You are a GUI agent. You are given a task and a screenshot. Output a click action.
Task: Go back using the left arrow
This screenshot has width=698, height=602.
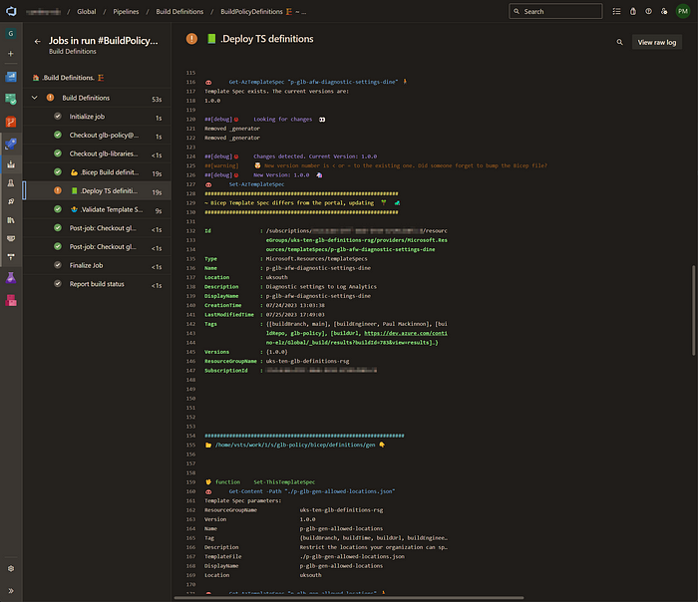38,42
